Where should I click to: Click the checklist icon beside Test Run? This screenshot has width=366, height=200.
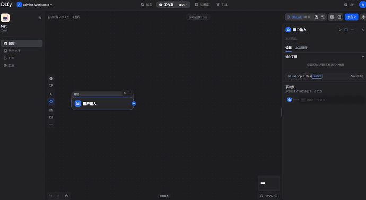point(323,17)
